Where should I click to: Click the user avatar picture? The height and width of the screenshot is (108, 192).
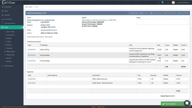(x=173, y=2)
